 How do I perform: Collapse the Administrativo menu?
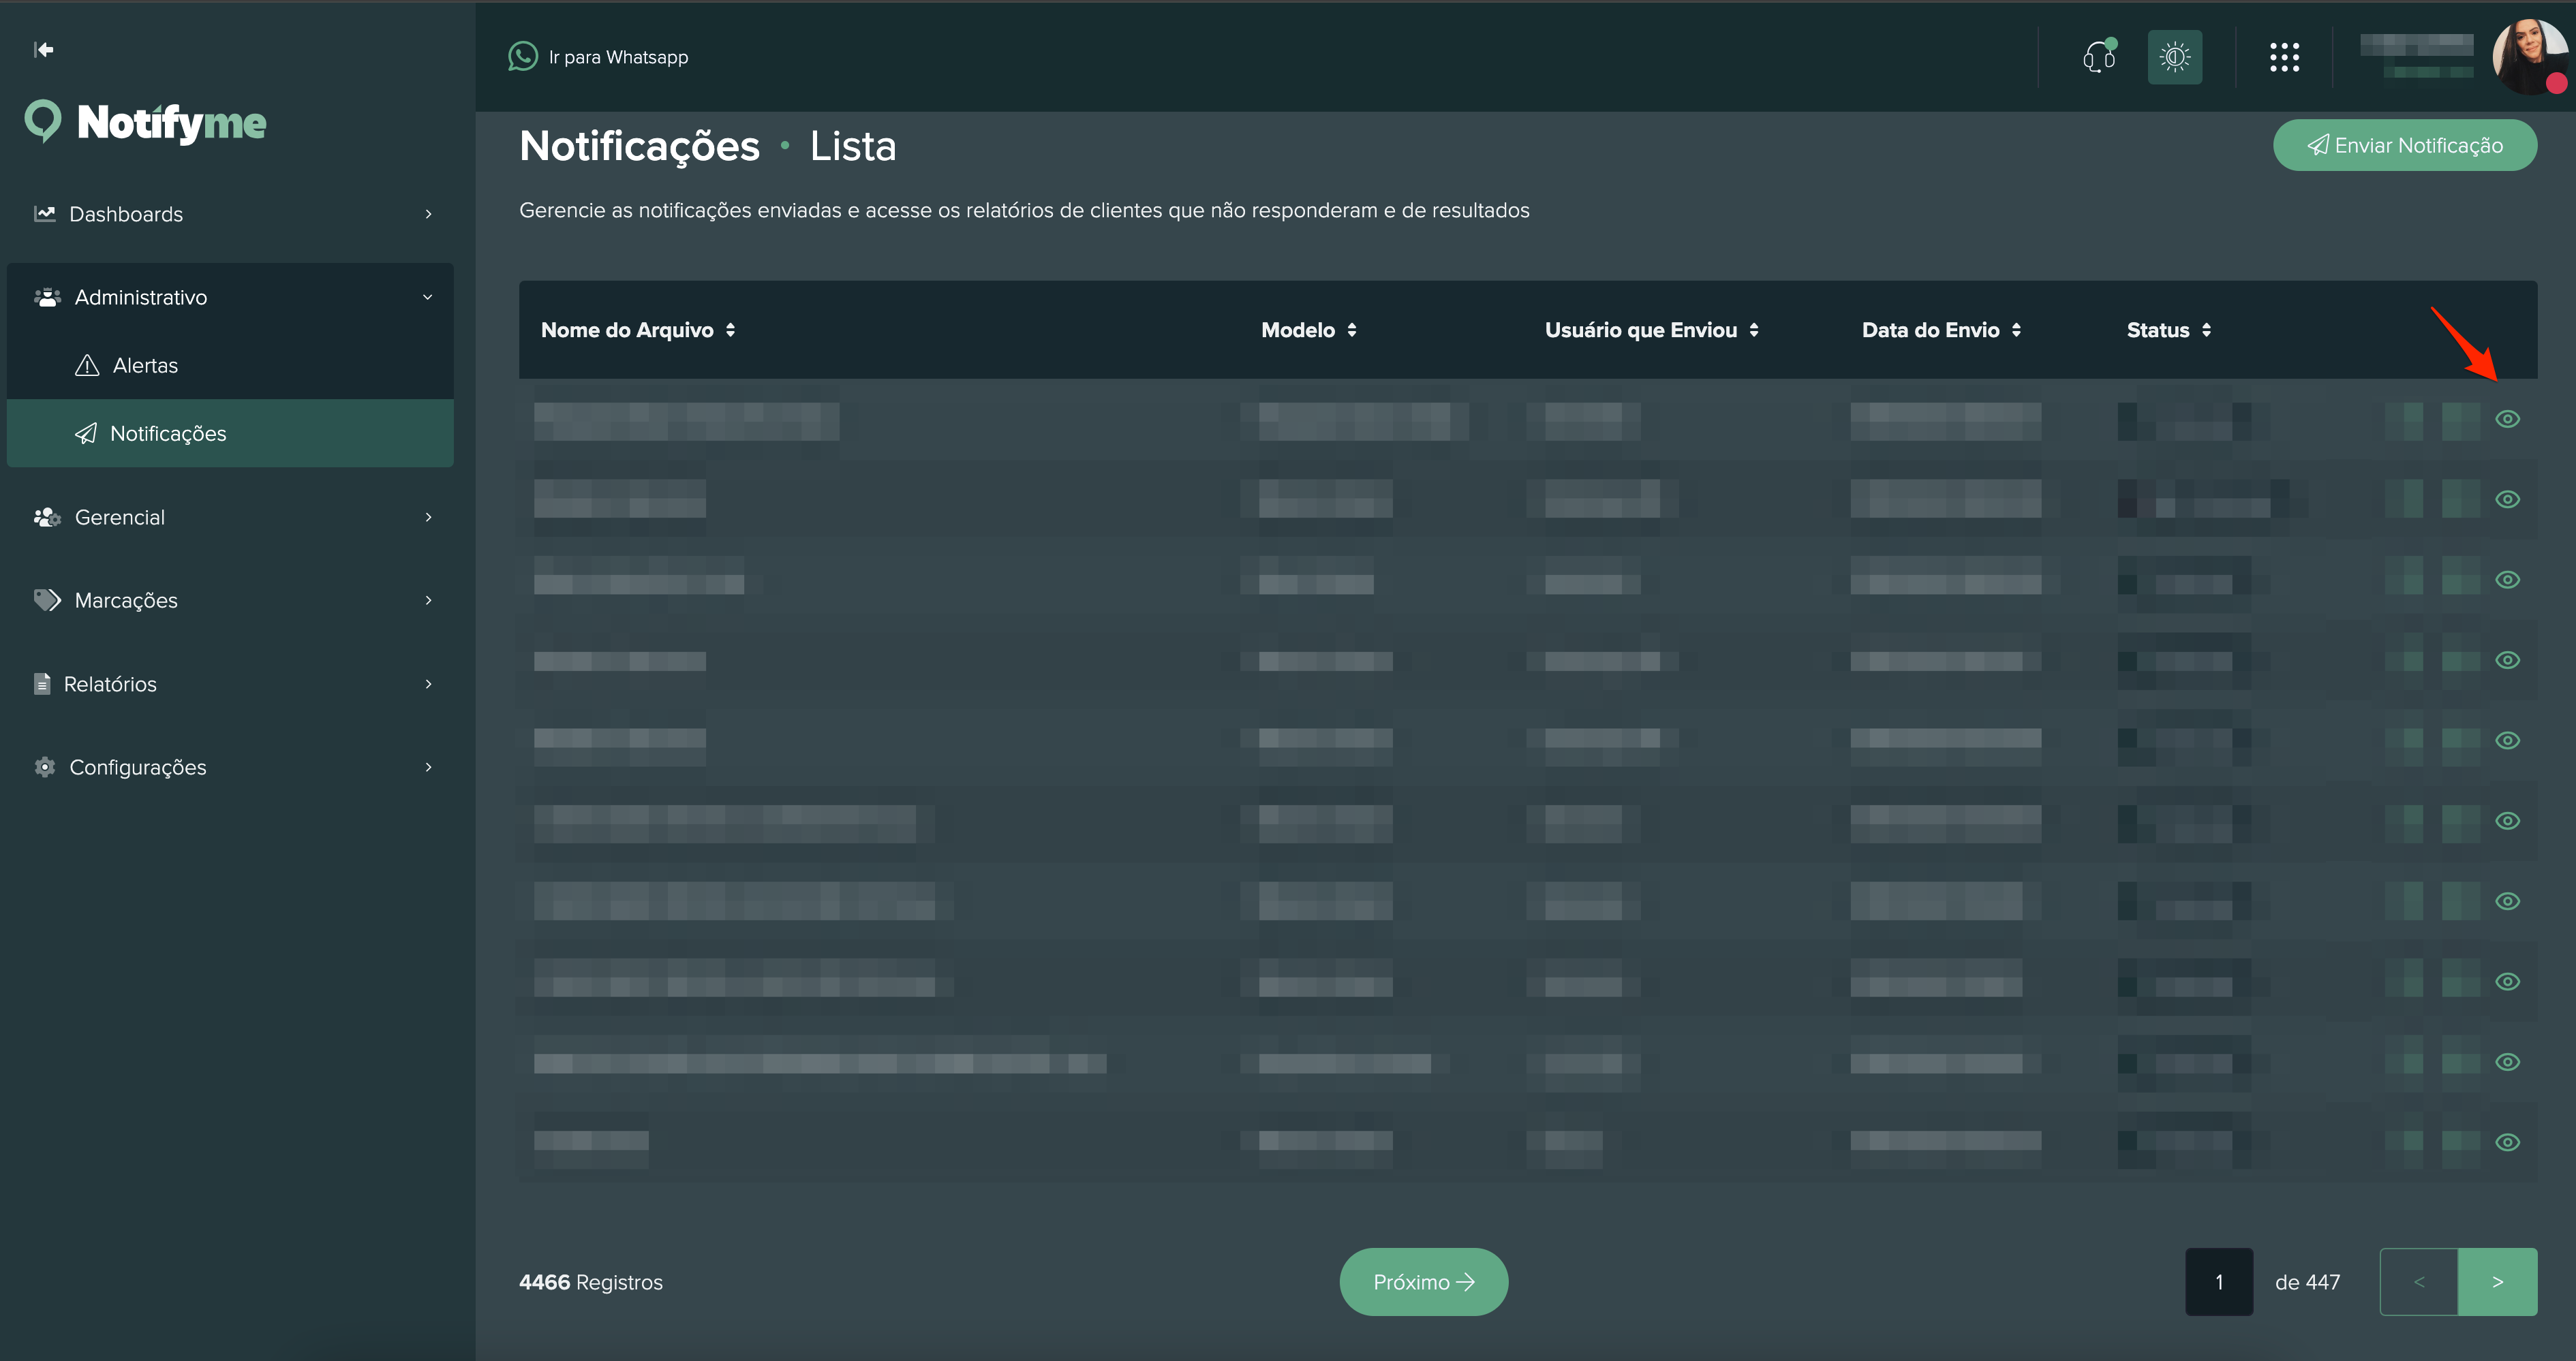[140, 297]
